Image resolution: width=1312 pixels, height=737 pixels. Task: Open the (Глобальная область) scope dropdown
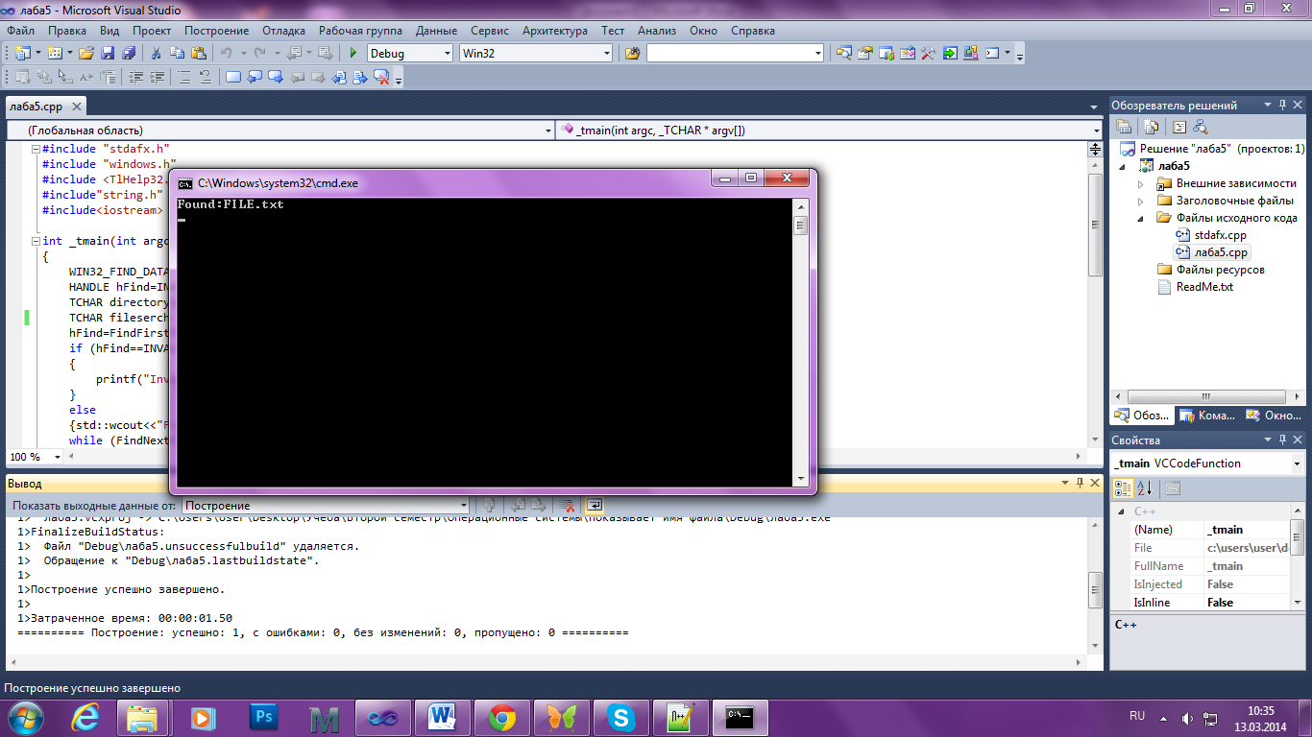548,130
